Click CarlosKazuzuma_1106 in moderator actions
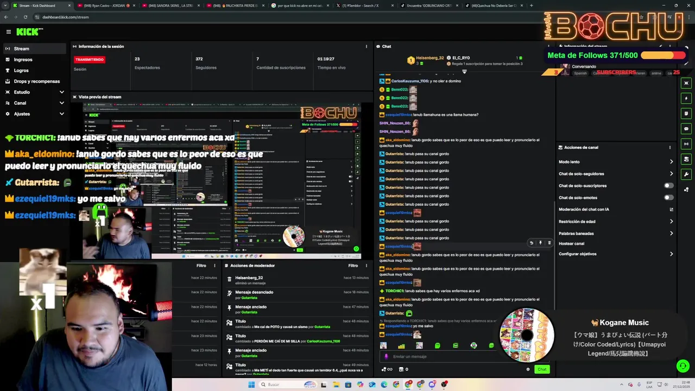695x391 pixels. click(x=323, y=341)
